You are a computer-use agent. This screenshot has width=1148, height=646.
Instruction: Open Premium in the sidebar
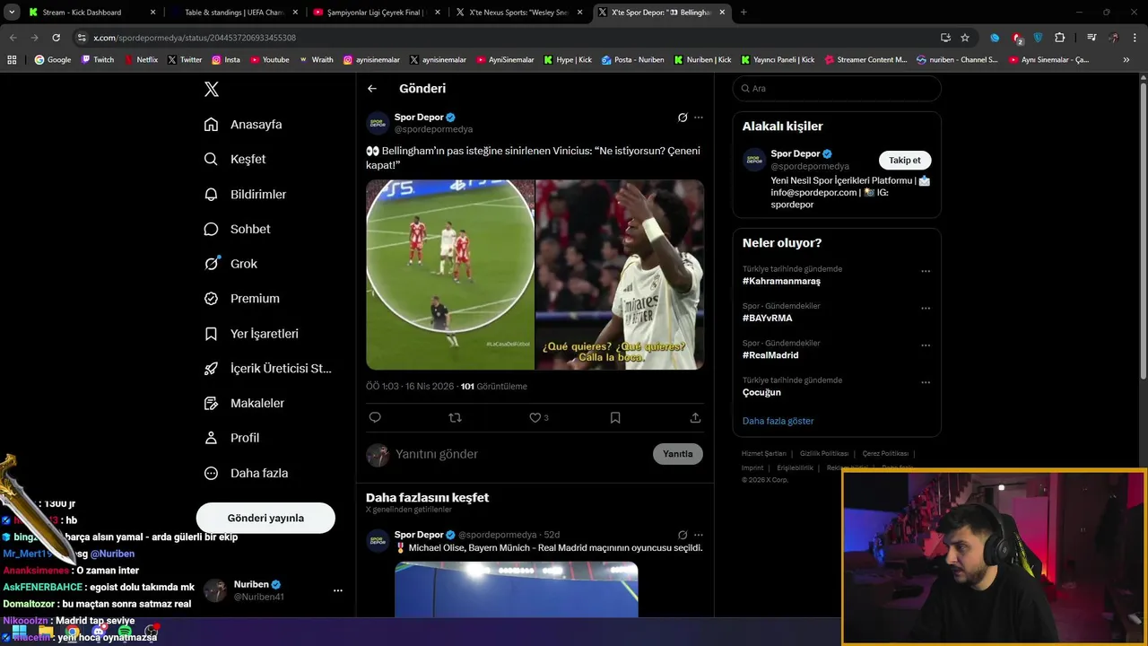coord(241,298)
